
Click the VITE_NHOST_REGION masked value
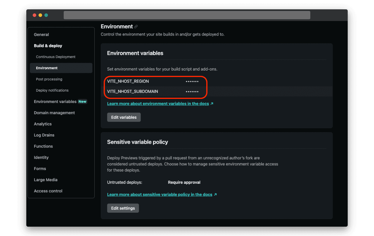click(192, 81)
